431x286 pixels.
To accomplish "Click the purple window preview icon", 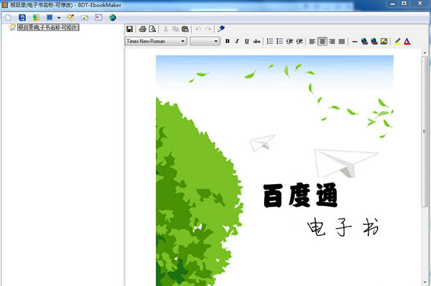I will coord(99,17).
